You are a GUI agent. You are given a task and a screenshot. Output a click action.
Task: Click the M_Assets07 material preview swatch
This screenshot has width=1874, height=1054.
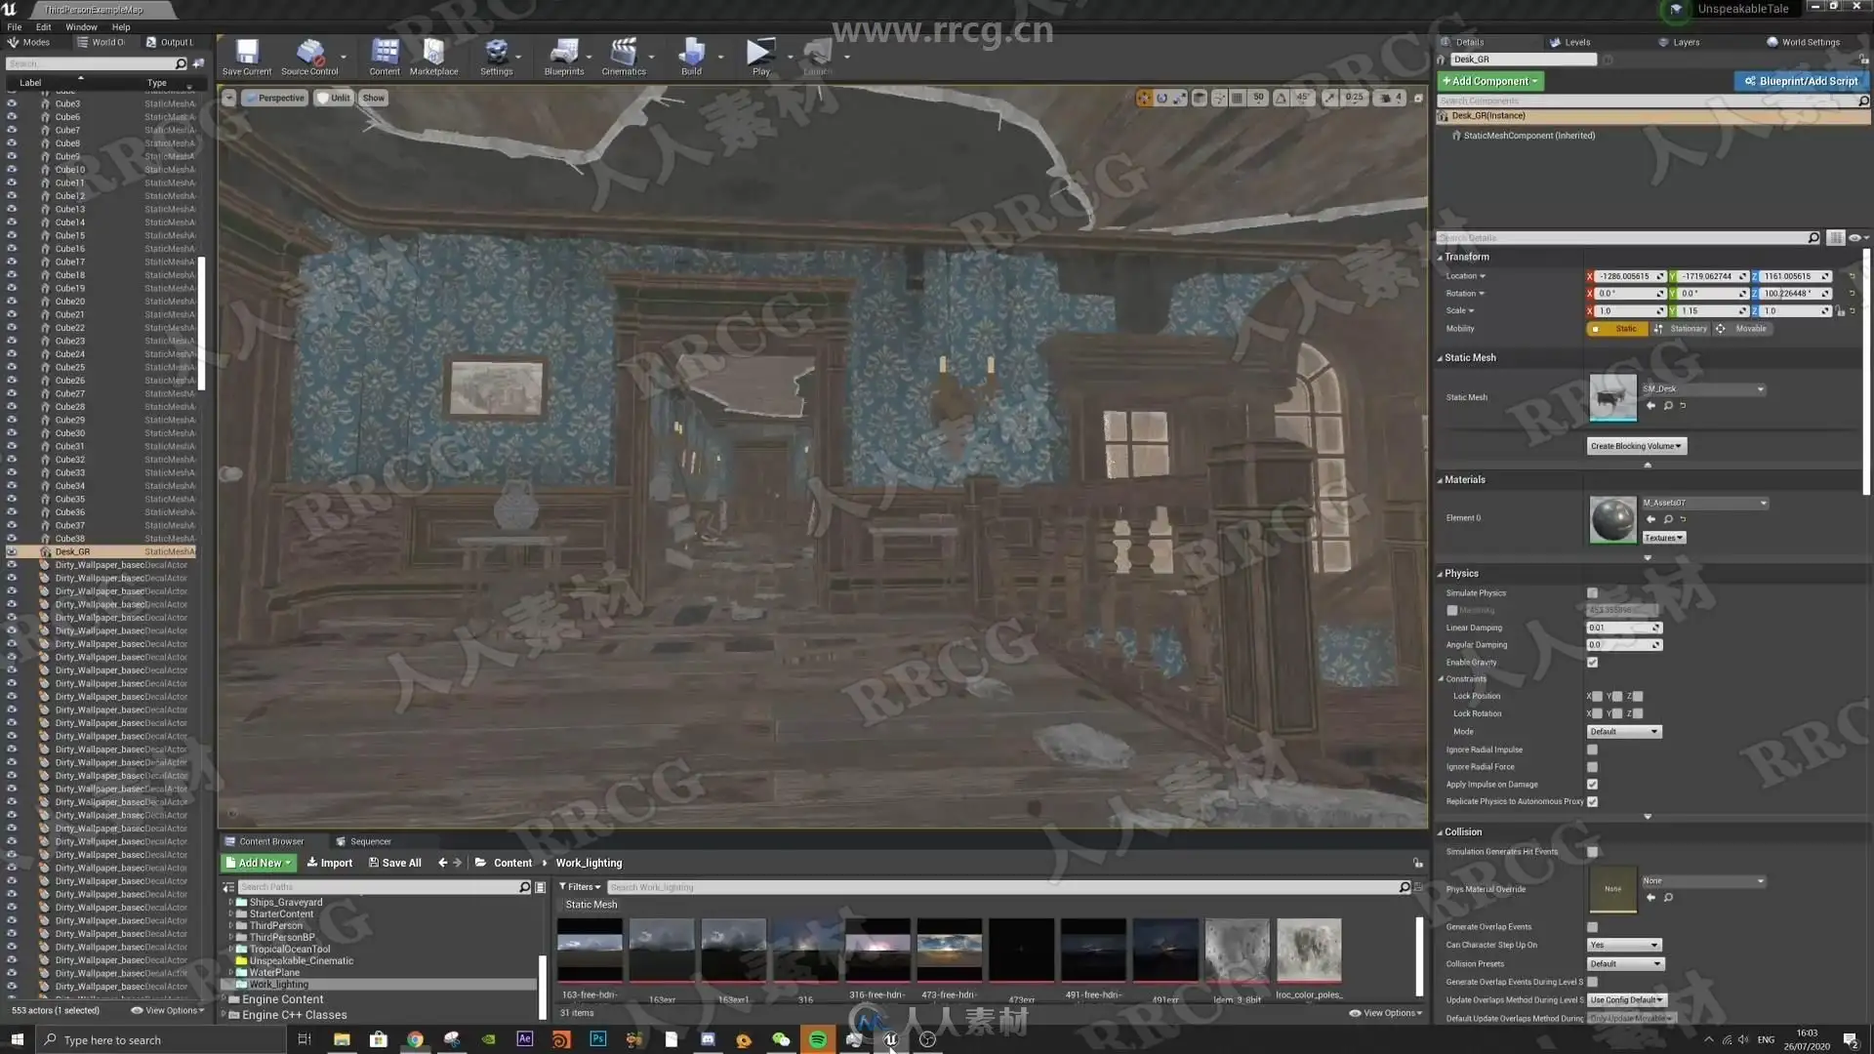pos(1612,519)
